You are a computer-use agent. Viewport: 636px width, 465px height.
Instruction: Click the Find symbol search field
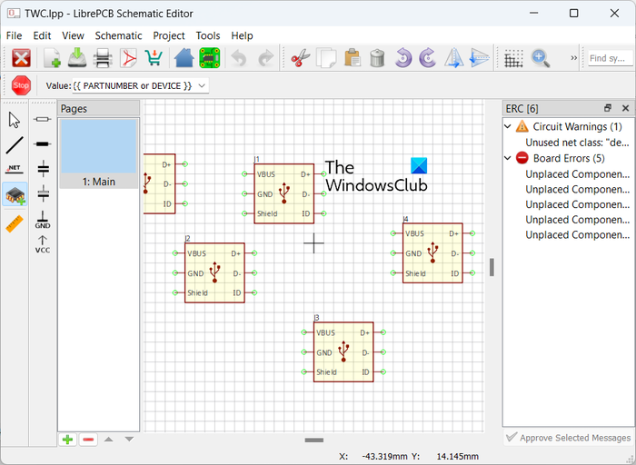[x=609, y=58]
